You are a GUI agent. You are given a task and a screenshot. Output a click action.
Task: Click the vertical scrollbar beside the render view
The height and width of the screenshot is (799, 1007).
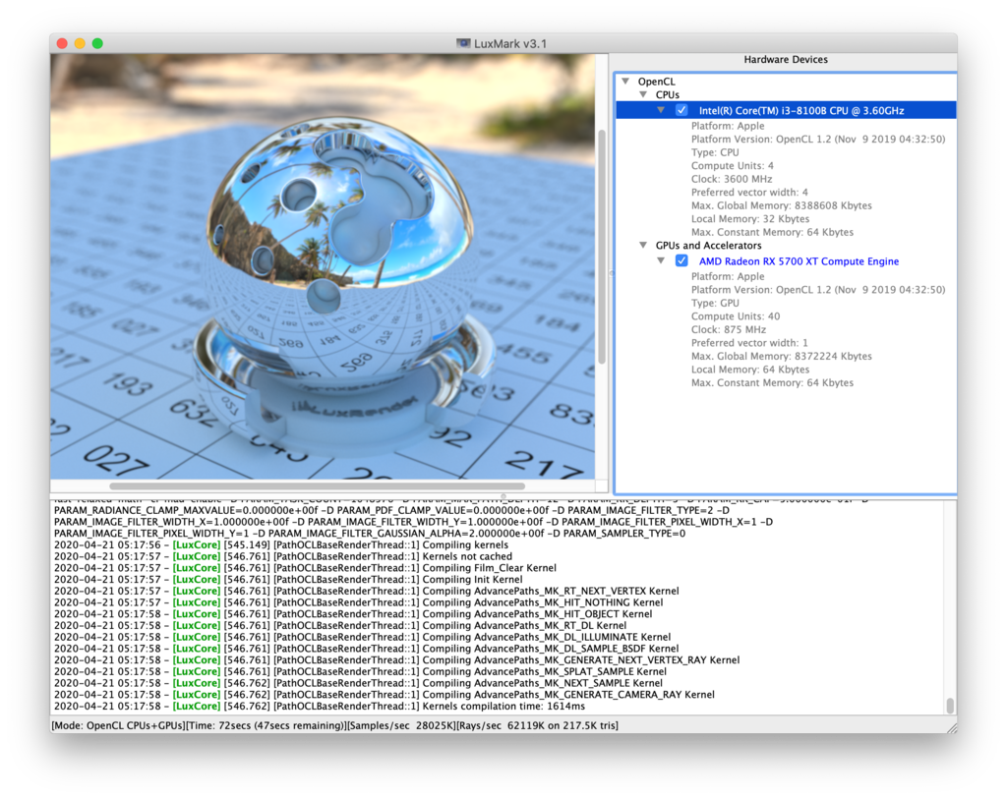coord(602,247)
